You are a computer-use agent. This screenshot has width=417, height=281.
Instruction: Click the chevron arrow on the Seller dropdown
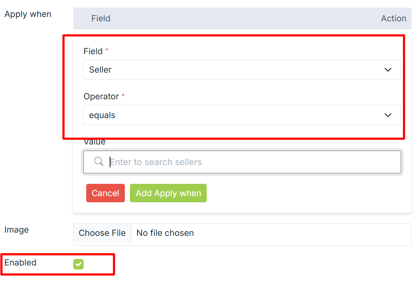[388, 70]
